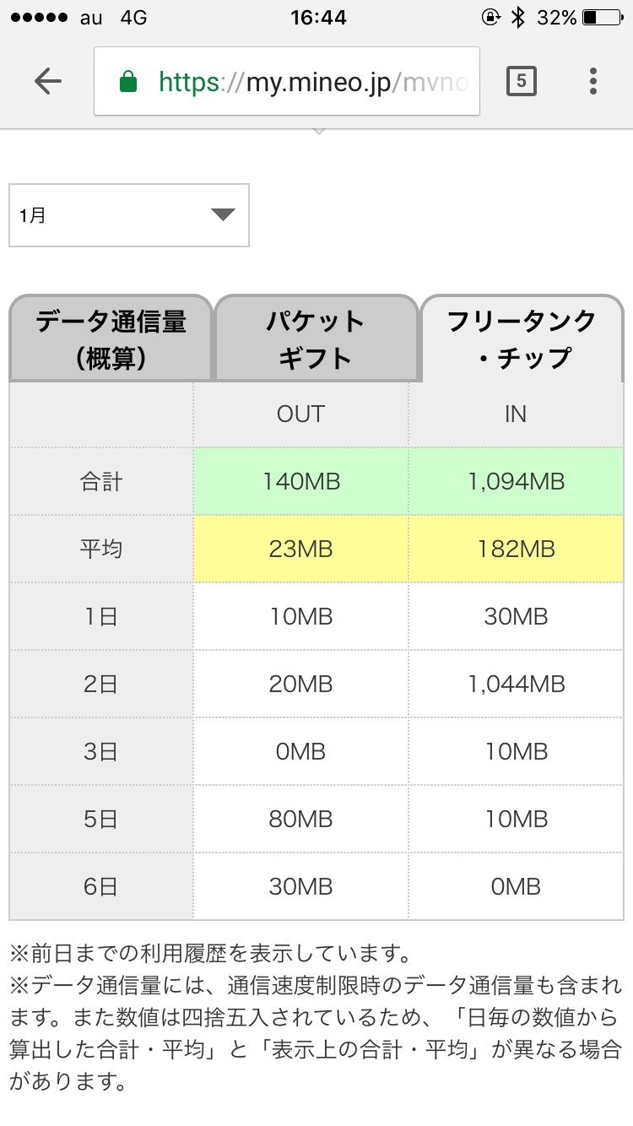Viewport: 633px width, 1126px height.
Task: Tap the yellow 182MB average IN cell
Action: point(516,549)
